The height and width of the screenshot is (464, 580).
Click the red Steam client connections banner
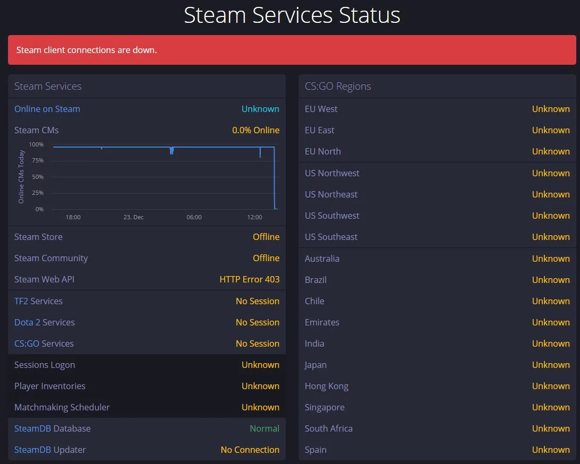pos(292,50)
